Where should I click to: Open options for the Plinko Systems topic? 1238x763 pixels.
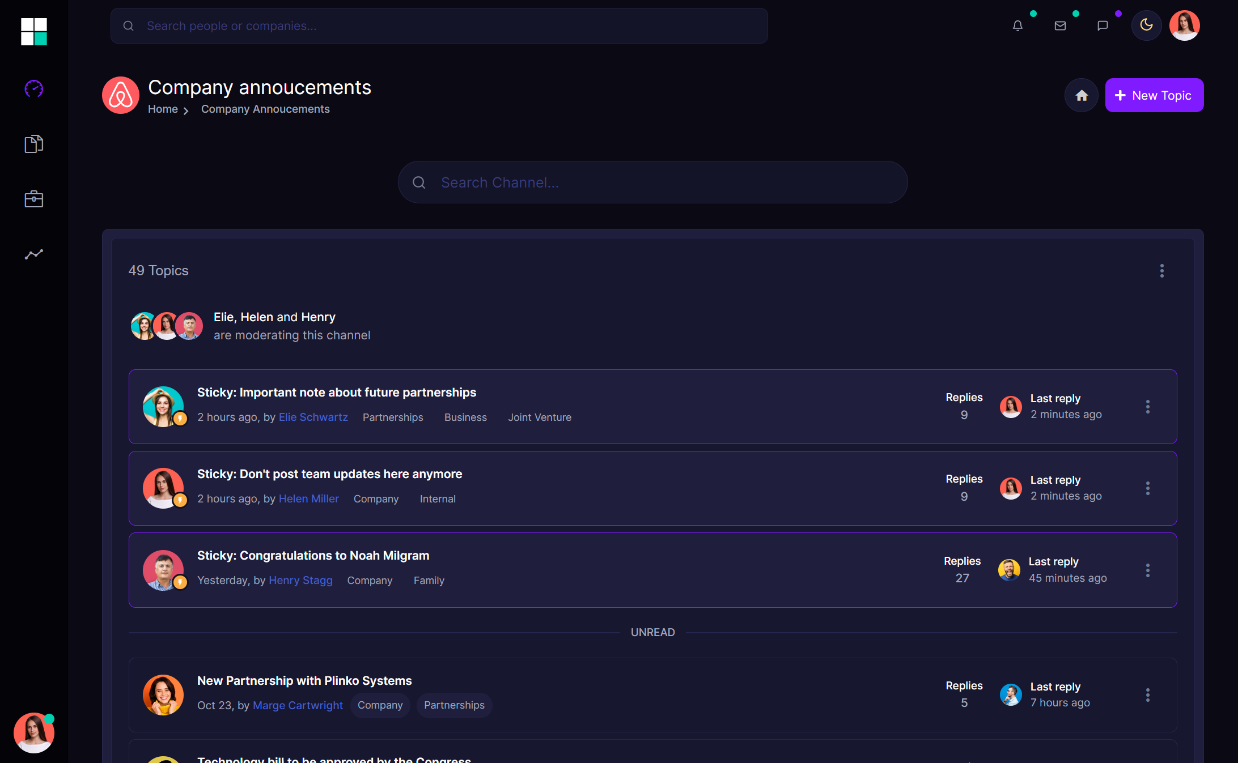[1148, 695]
